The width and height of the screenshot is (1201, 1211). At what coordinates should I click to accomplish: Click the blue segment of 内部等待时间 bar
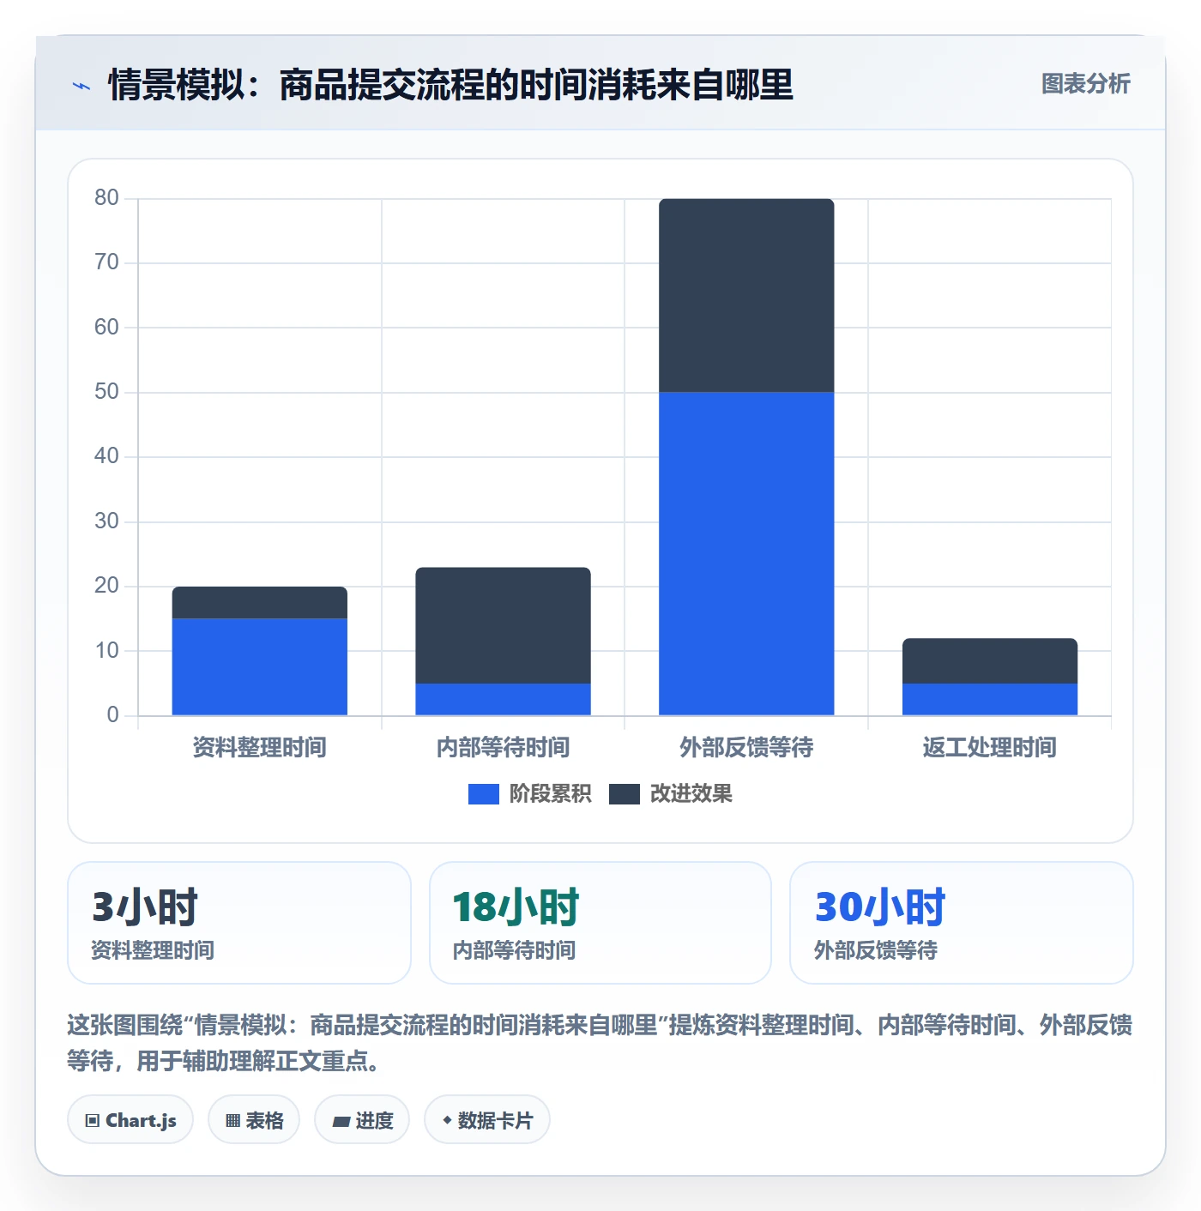(504, 700)
